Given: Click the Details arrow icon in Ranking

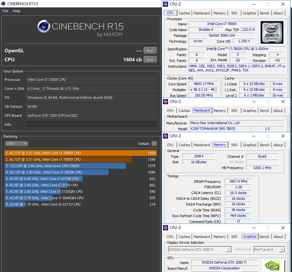Looking at the screenshot, I should (154, 144).
